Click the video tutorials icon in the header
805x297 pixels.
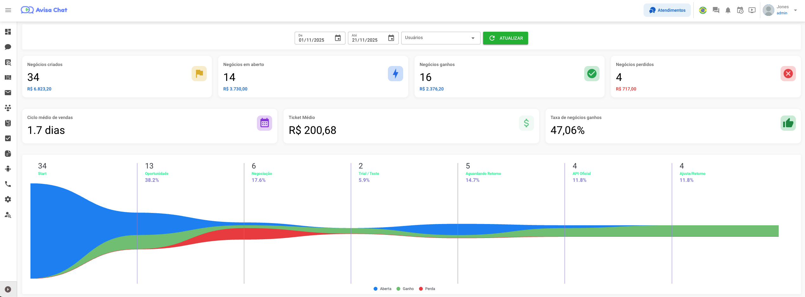pos(752,10)
